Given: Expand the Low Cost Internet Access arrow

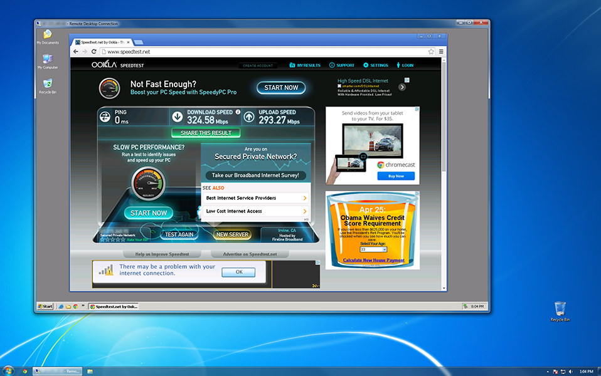Looking at the screenshot, I should [x=305, y=211].
